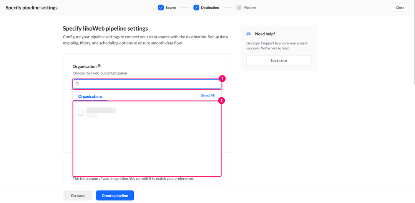The image size is (415, 203).
Task: Click the Destination step checkmark icon
Action: pyautogui.click(x=196, y=8)
